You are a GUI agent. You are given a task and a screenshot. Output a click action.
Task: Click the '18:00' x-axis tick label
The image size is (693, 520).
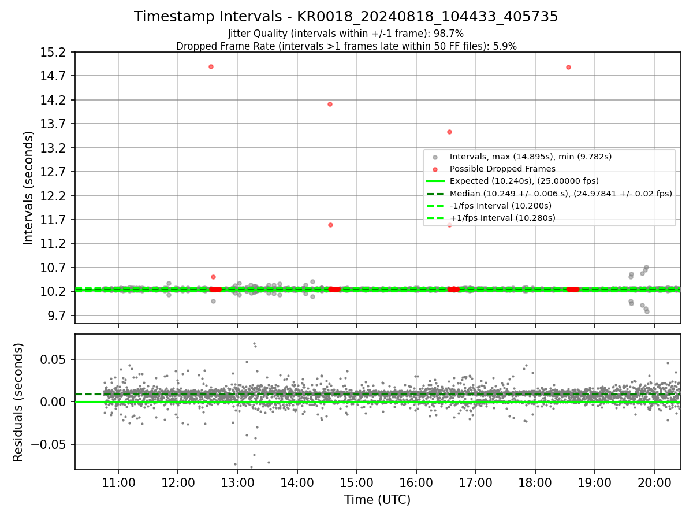tap(535, 484)
